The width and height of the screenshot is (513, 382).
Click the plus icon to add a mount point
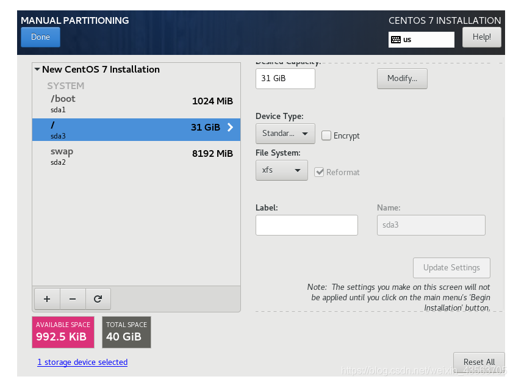click(47, 299)
